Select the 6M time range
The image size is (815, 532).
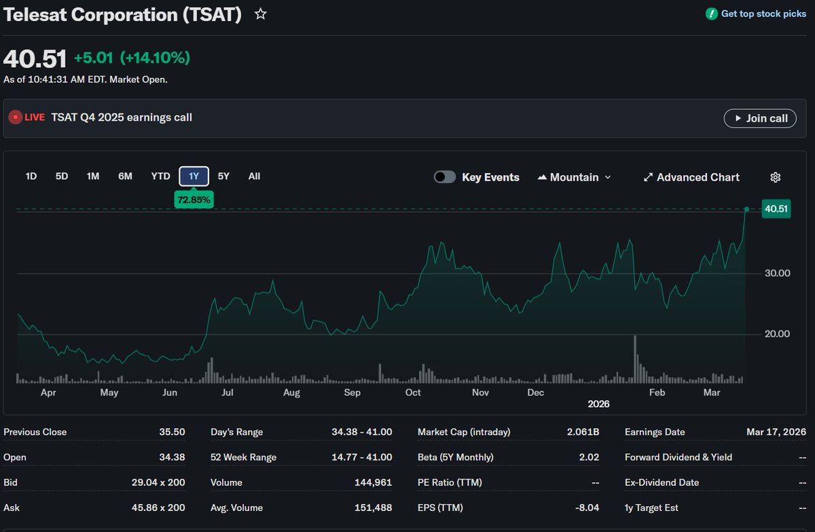[125, 176]
